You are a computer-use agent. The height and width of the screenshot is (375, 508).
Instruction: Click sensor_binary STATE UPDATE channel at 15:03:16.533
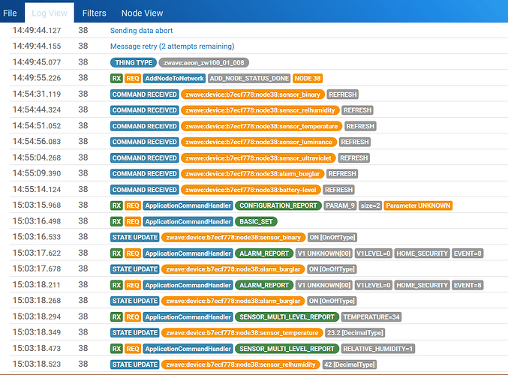pyautogui.click(x=233, y=237)
